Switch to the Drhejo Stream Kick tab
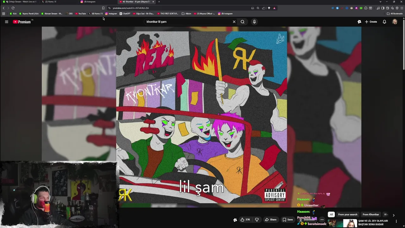Screen dimensions: 405x228 [x=20, y=2]
